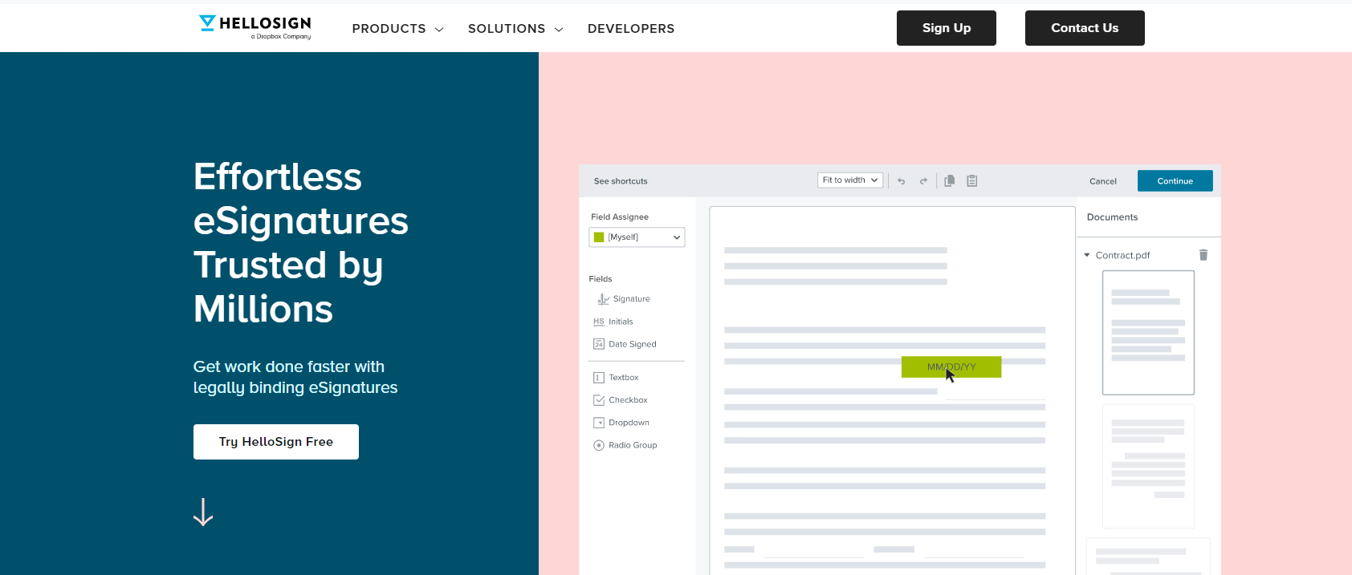Select the Date Signed calendar icon
Screen dimensions: 1352x575
click(x=599, y=344)
